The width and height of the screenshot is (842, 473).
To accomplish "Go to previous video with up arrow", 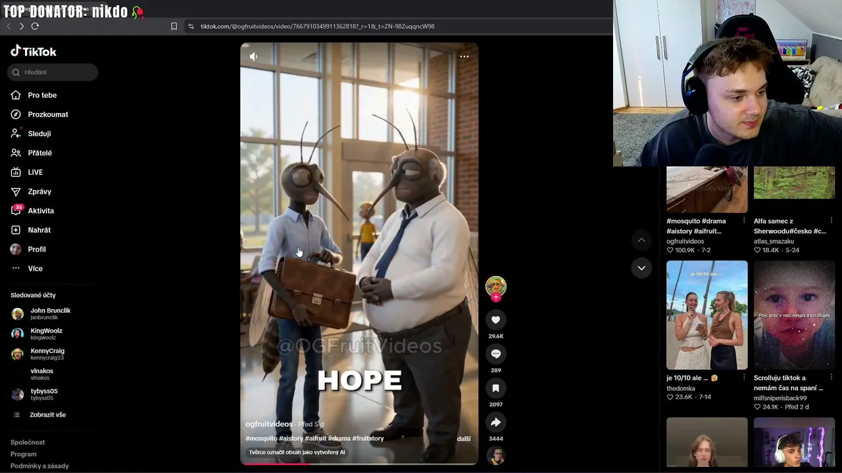I will (x=641, y=240).
